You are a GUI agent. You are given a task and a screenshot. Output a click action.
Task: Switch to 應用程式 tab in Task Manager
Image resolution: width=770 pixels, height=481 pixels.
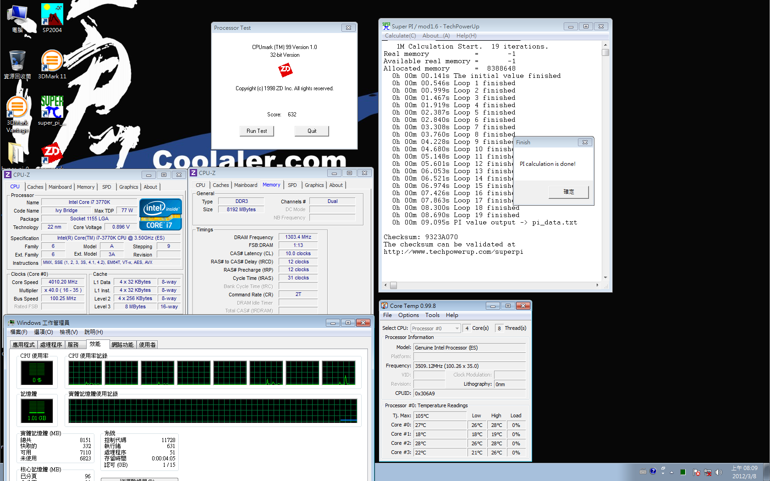tap(23, 345)
